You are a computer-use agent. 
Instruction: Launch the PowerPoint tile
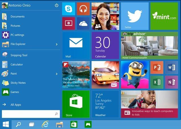coord(156,67)
